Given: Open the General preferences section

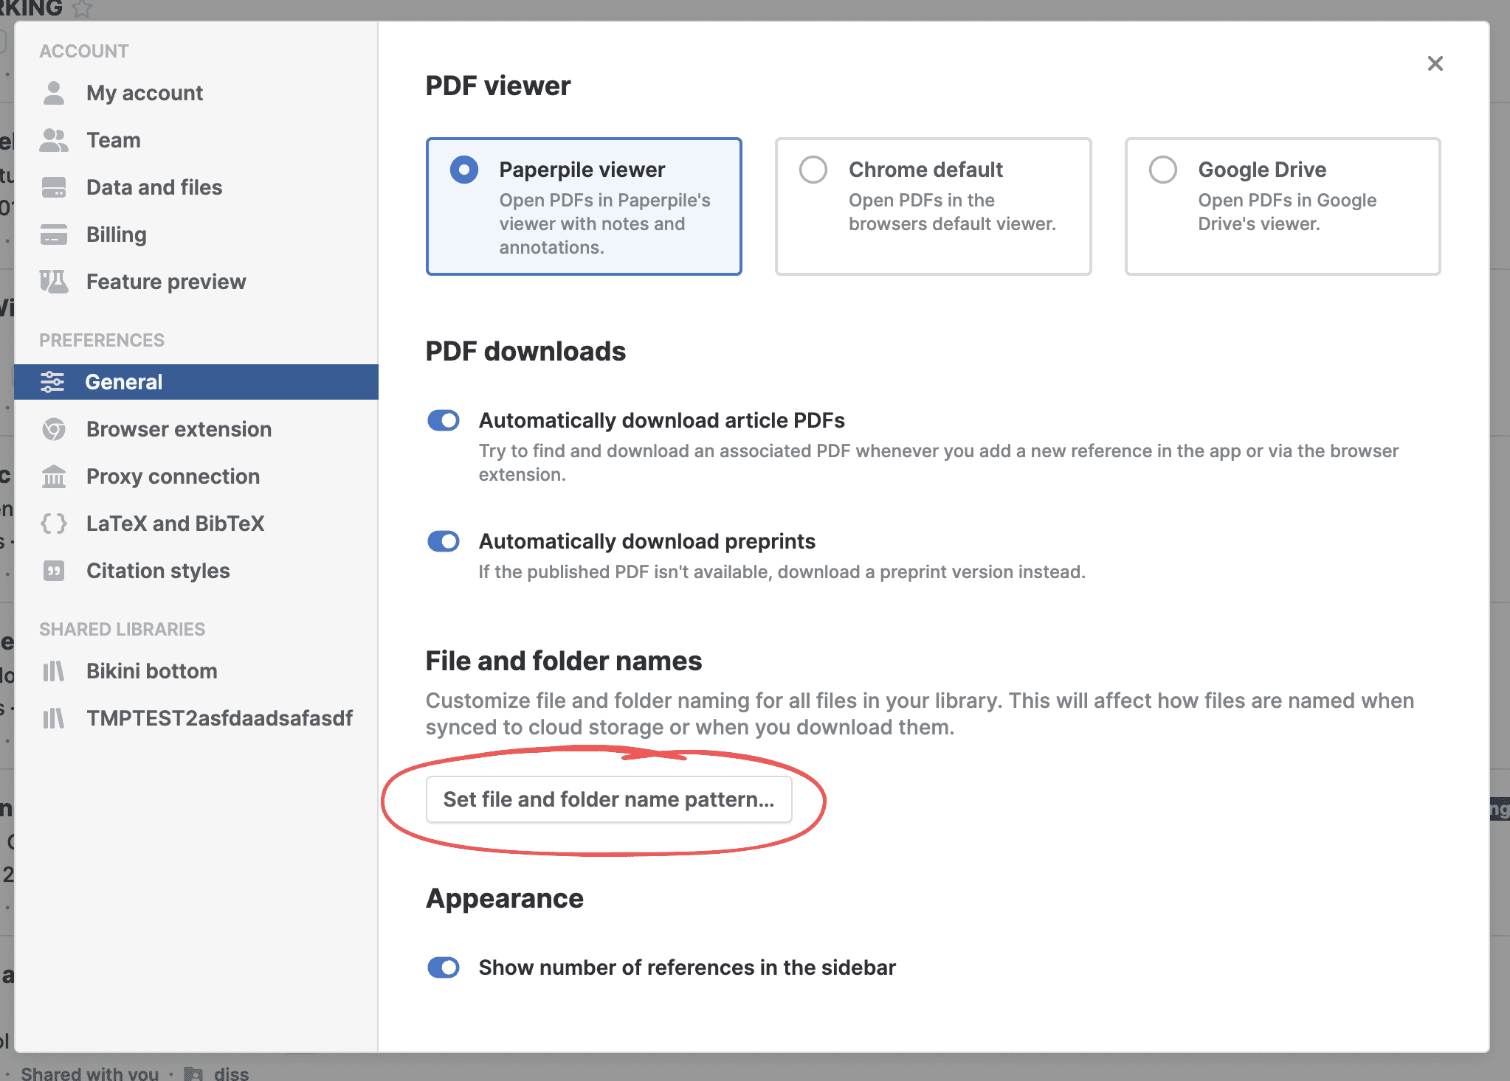Looking at the screenshot, I should point(123,382).
